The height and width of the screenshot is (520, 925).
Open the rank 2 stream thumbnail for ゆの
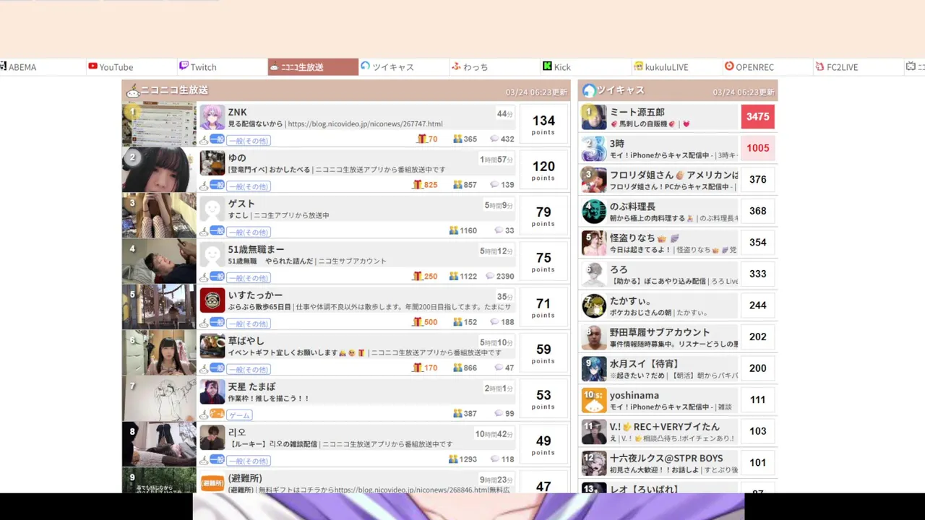(x=159, y=170)
